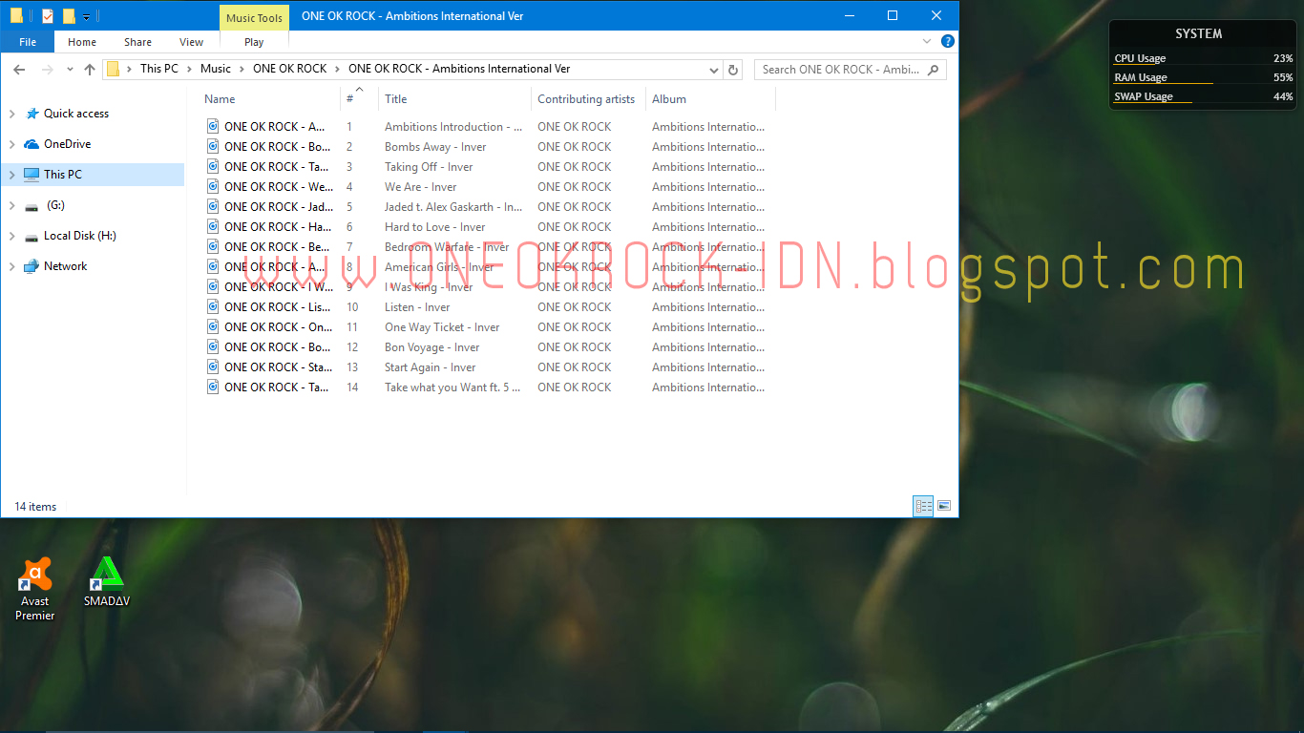Image resolution: width=1304 pixels, height=733 pixels.
Task: Expand Local Disk (H:) node
Action: coord(12,236)
